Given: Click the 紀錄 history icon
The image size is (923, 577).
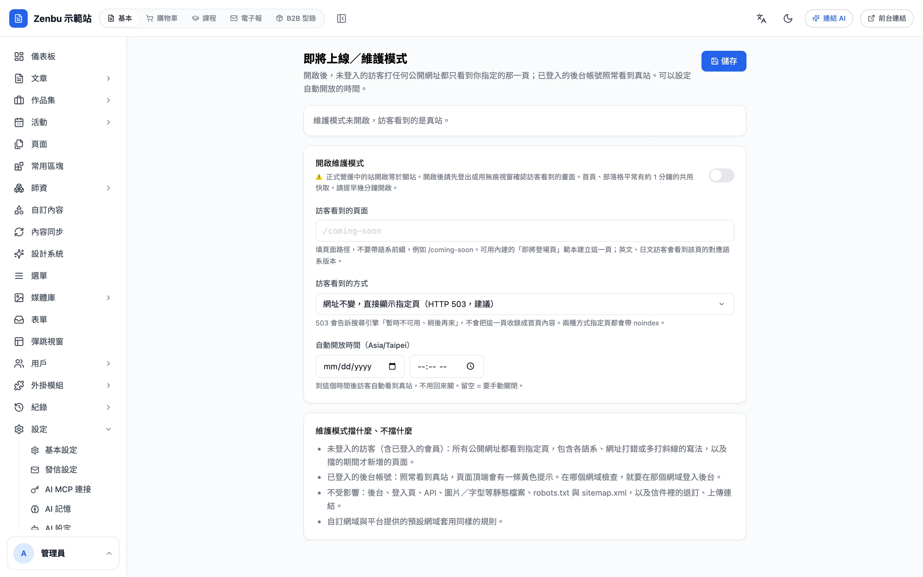Looking at the screenshot, I should click(19, 408).
